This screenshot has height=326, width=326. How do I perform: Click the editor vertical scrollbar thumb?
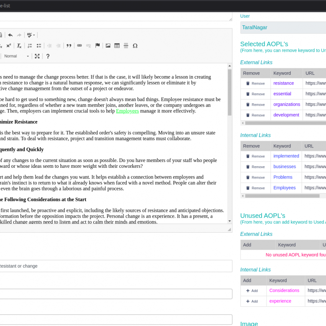pyautogui.click(x=230, y=93)
